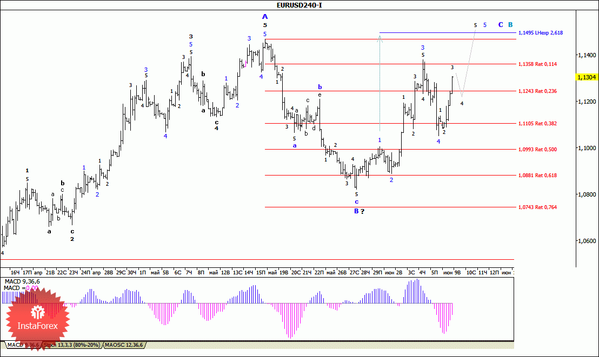Select the blue wave A label at chart top

tap(265, 16)
